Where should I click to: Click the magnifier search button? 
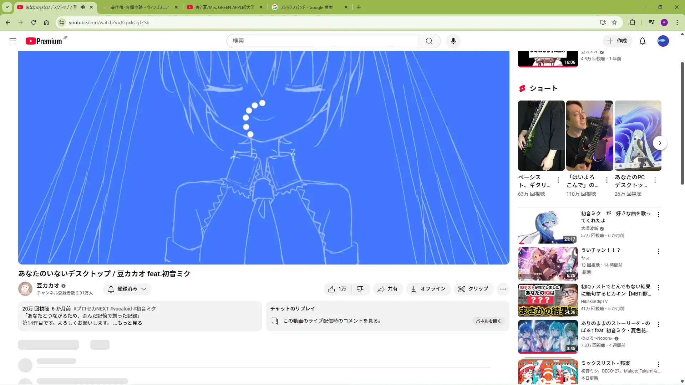pyautogui.click(x=429, y=41)
